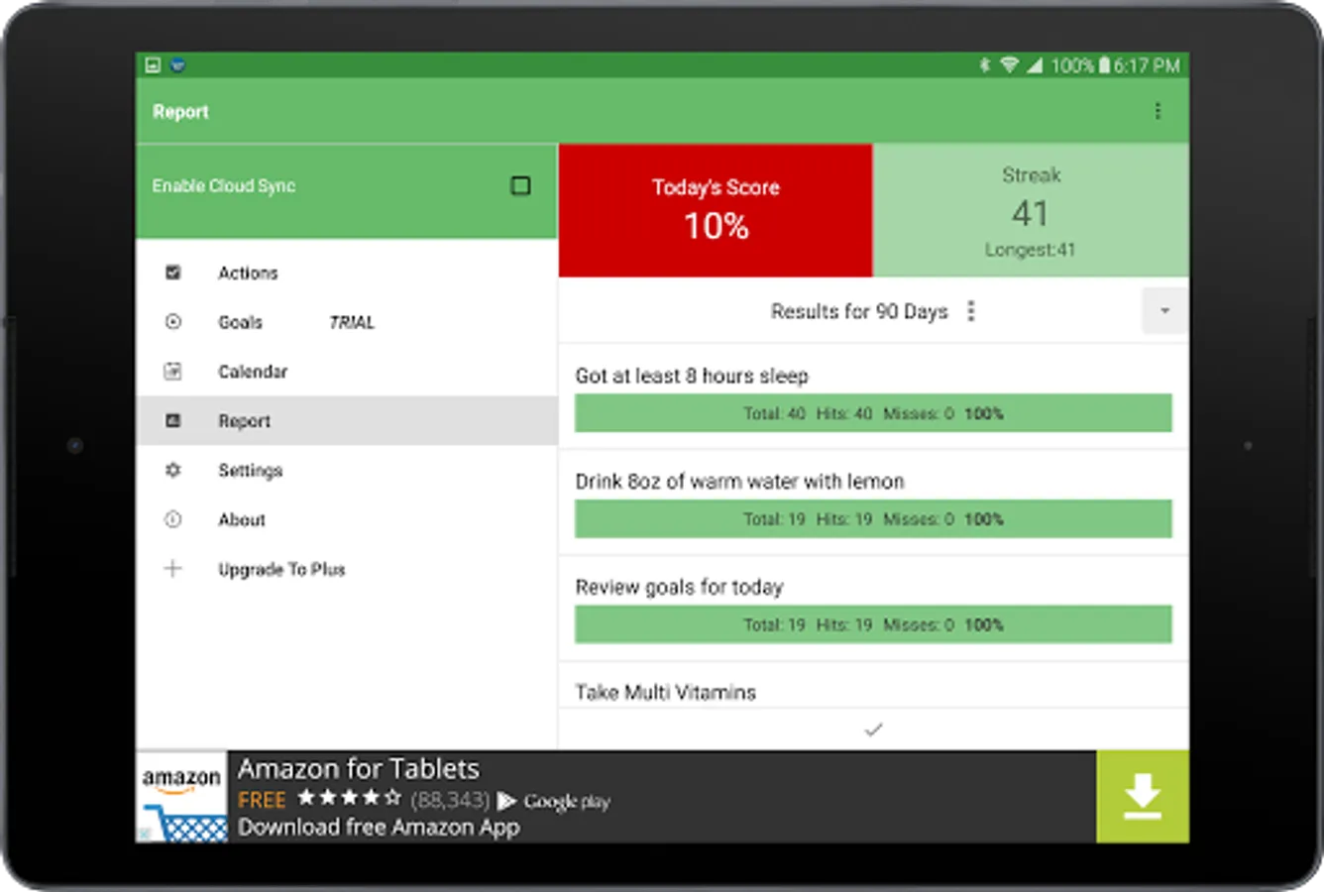Viewport: 1324px width, 892px height.
Task: Click the Results for 90 Days heading
Action: pyautogui.click(x=859, y=311)
